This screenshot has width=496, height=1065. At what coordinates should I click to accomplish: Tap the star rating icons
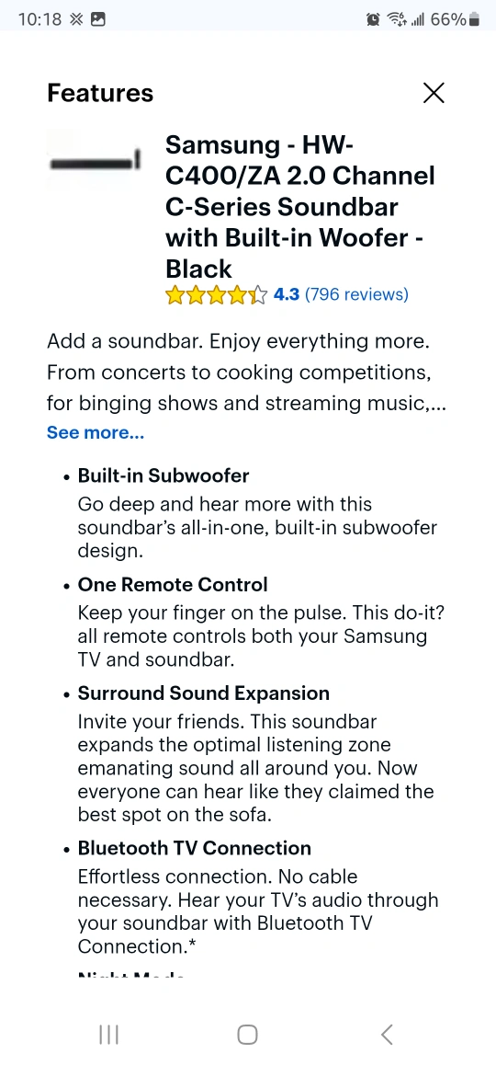click(x=217, y=295)
